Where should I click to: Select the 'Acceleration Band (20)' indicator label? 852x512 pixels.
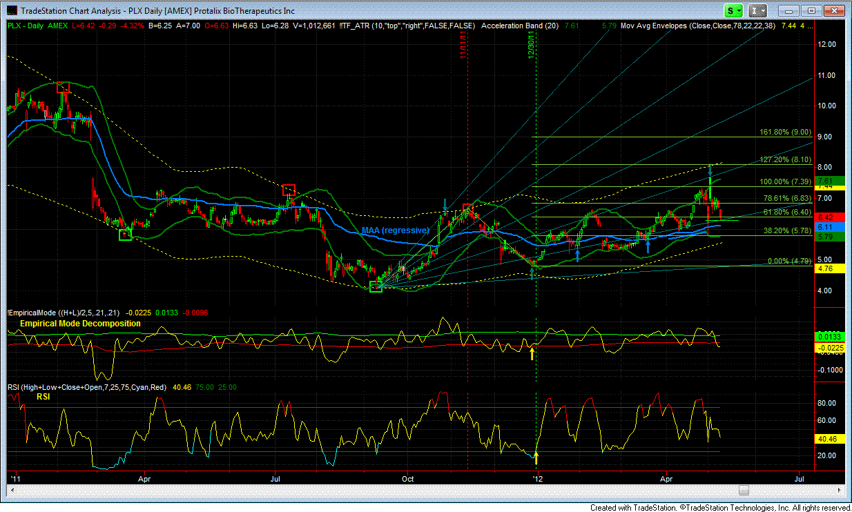coord(519,26)
